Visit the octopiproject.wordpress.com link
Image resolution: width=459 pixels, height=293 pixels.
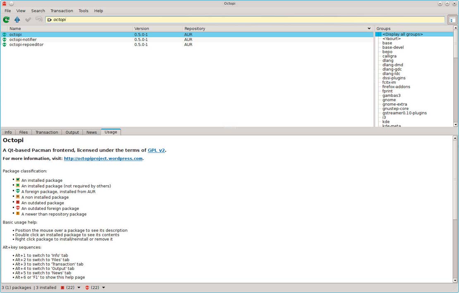tap(103, 159)
